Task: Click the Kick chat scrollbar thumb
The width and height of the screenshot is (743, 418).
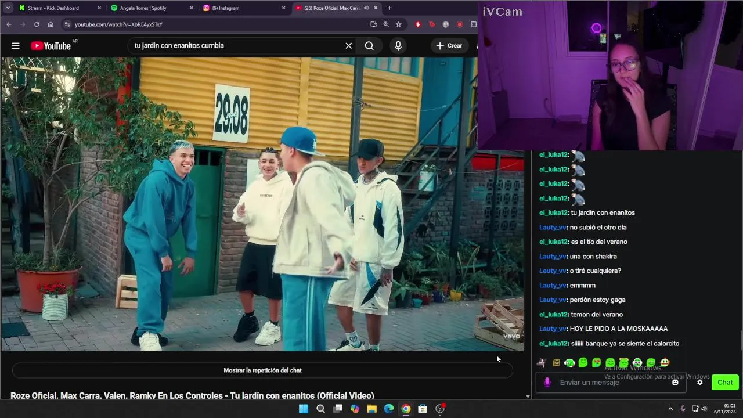Action: pos(741,341)
